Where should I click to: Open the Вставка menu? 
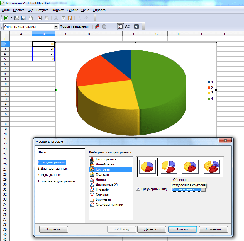pyautogui.click(x=42, y=10)
